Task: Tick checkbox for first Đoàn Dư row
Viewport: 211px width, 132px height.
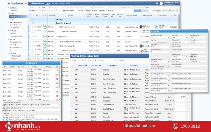Action: tap(72, 70)
